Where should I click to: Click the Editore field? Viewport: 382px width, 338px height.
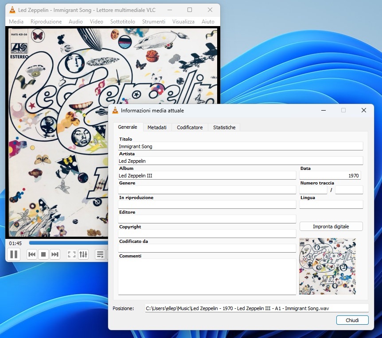207,219
